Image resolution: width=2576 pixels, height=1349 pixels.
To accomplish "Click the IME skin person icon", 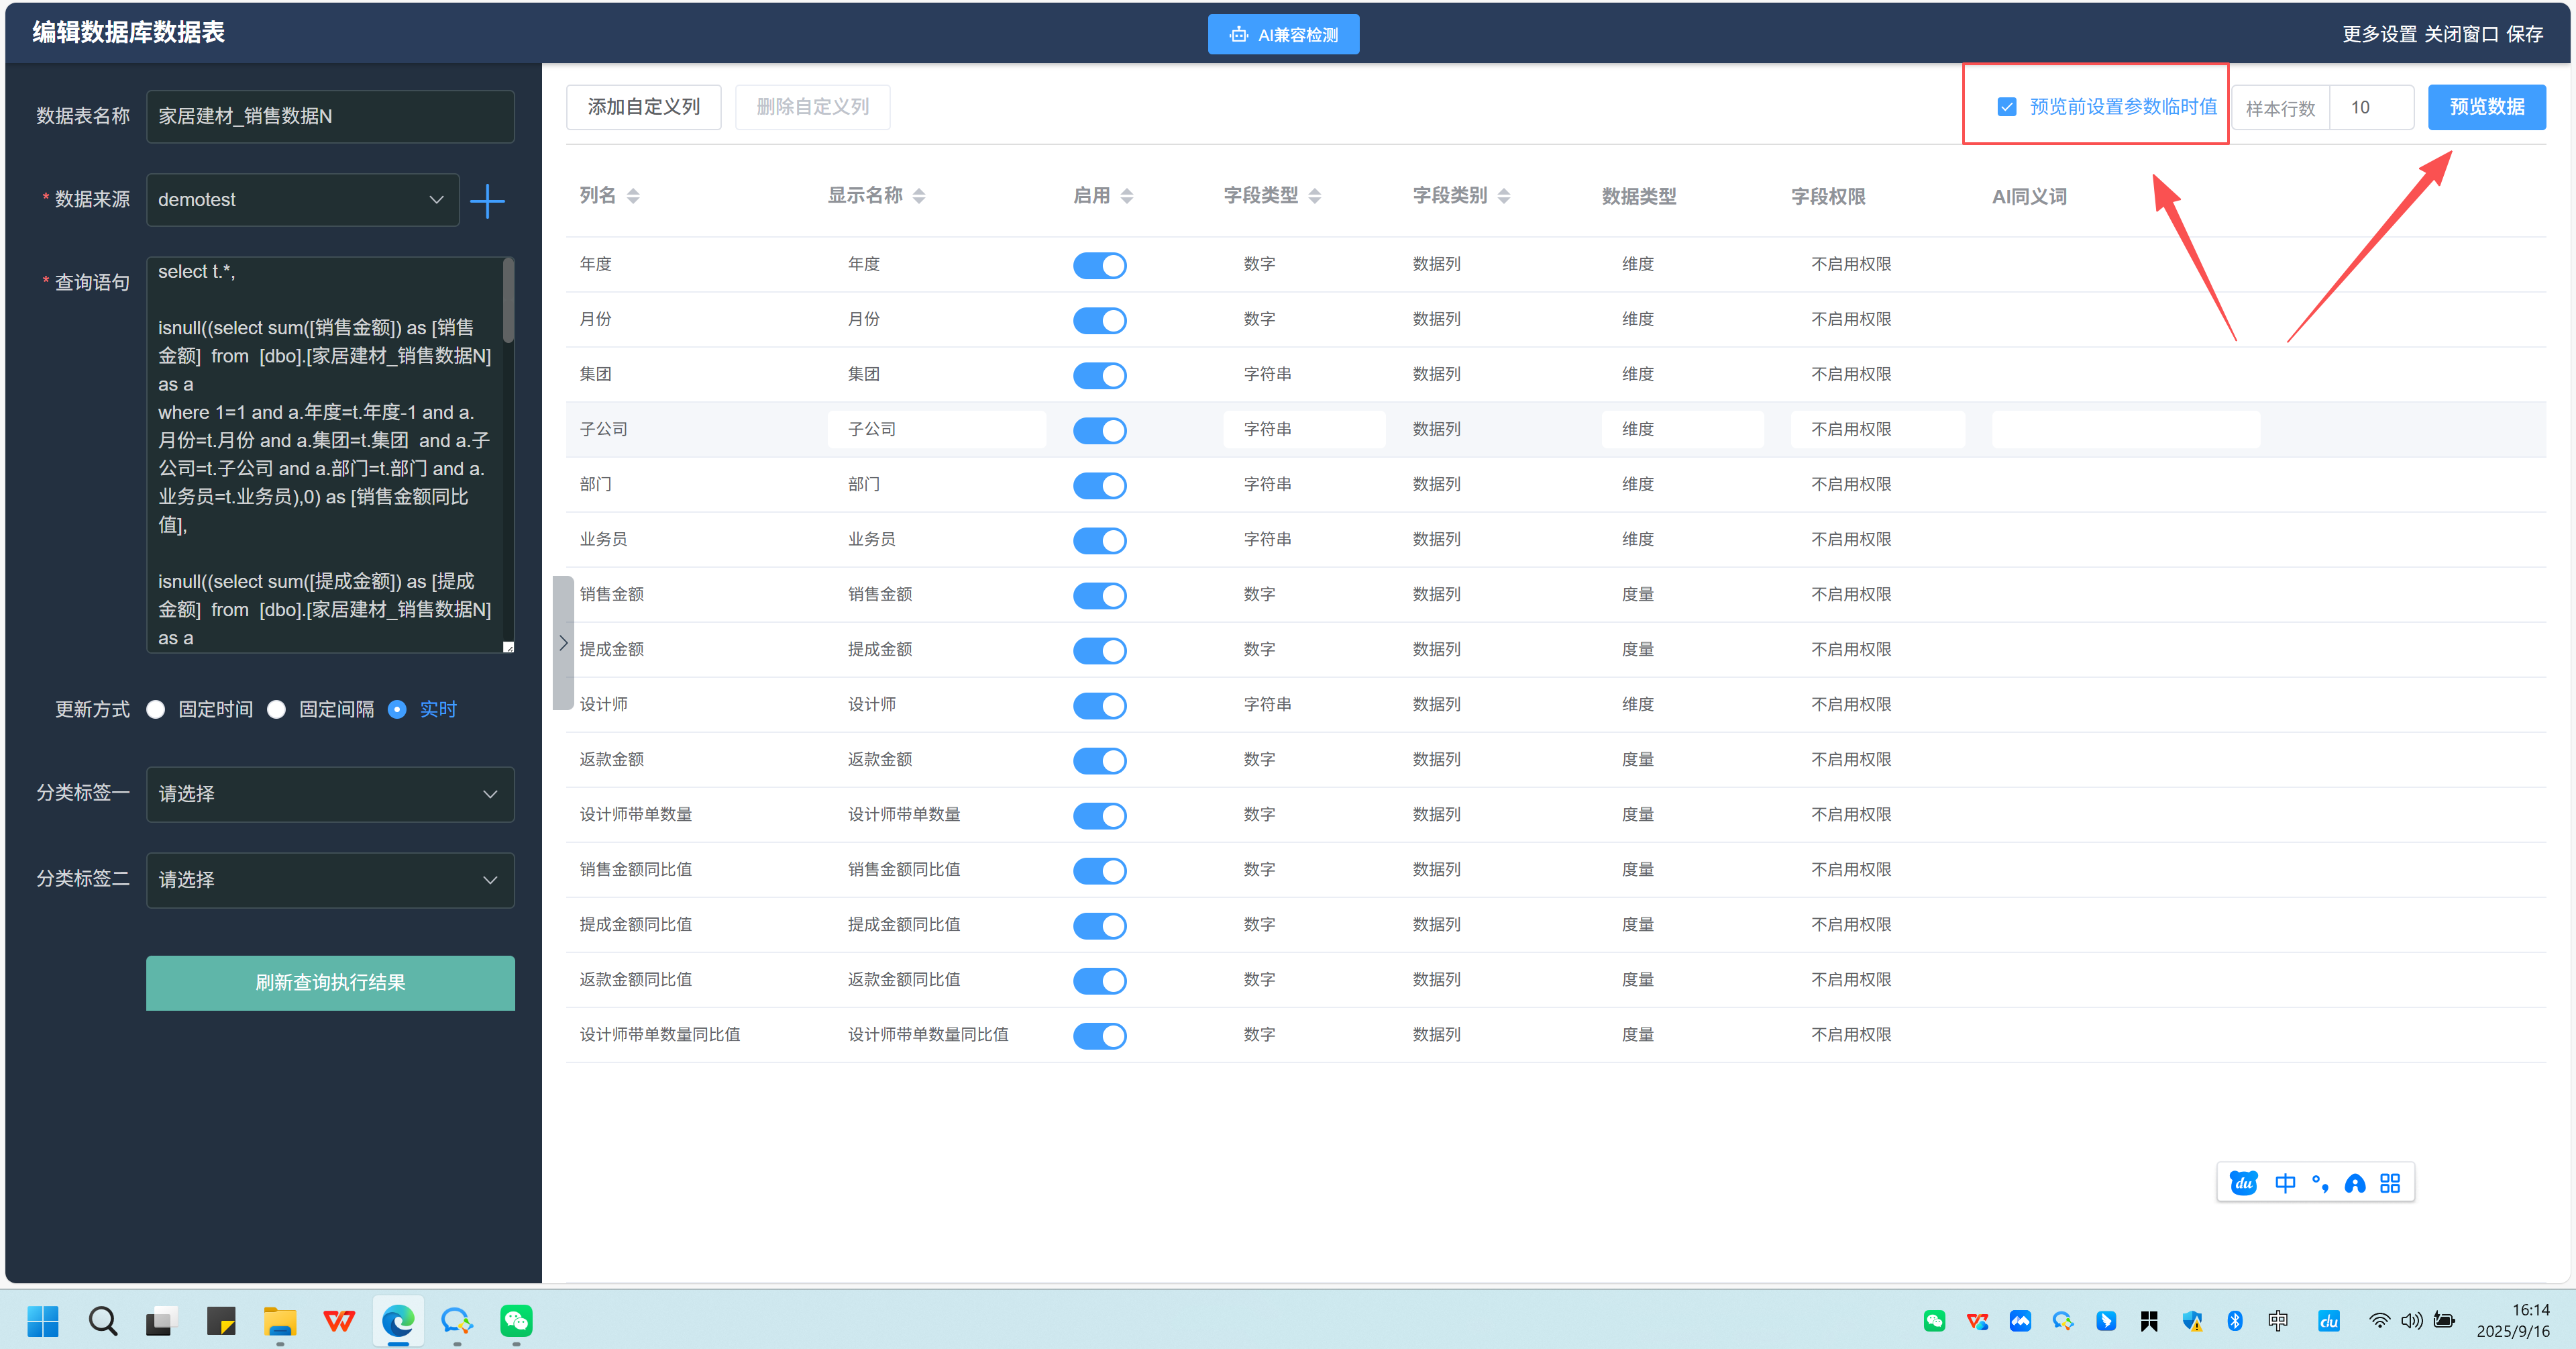I will click(2355, 1183).
